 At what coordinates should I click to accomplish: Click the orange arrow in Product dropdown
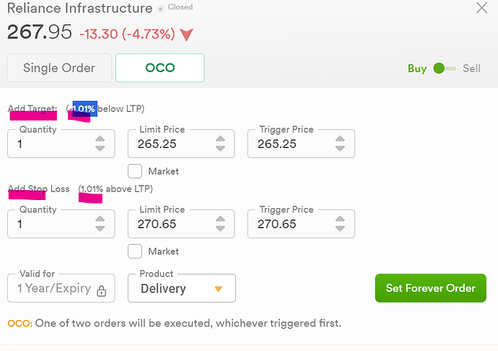point(218,289)
